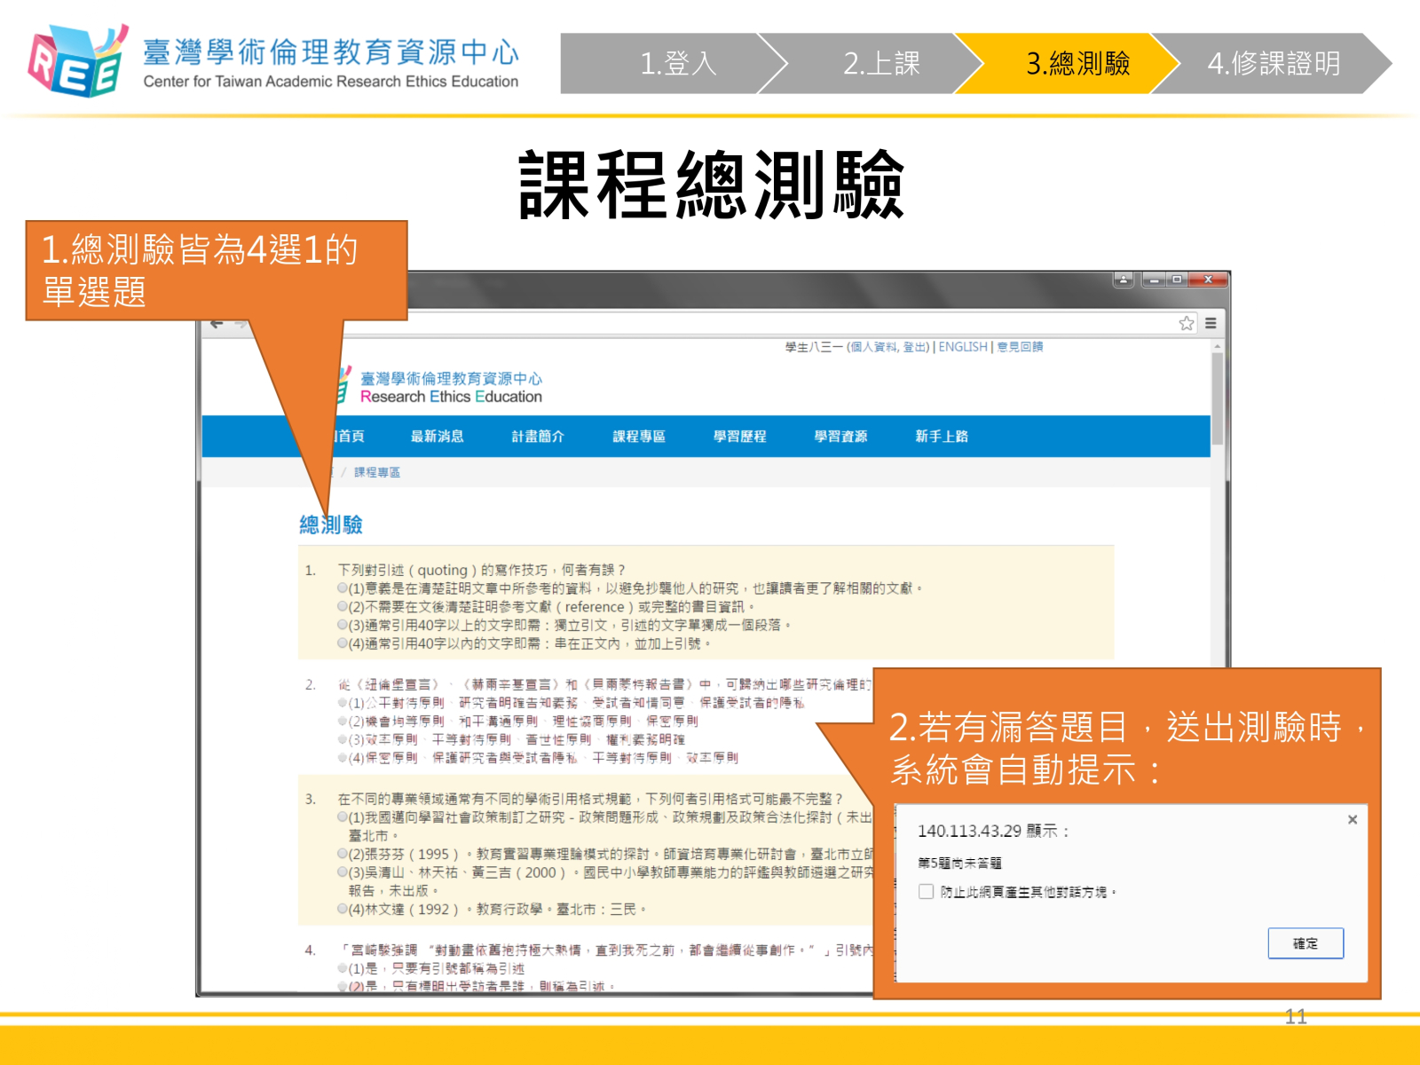Select option (1) for question 1
The image size is (1420, 1065).
(343, 588)
